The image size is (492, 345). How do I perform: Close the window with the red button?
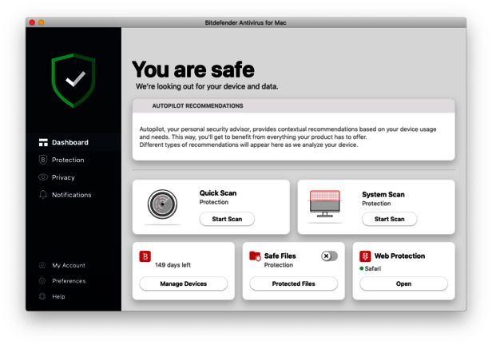coord(32,22)
